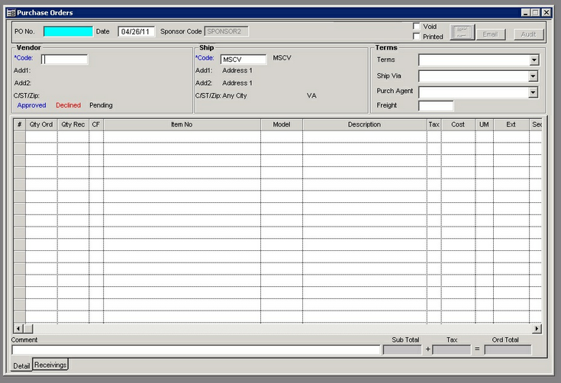Image resolution: width=561 pixels, height=383 pixels.
Task: Enable the Void checkbox
Action: click(417, 26)
